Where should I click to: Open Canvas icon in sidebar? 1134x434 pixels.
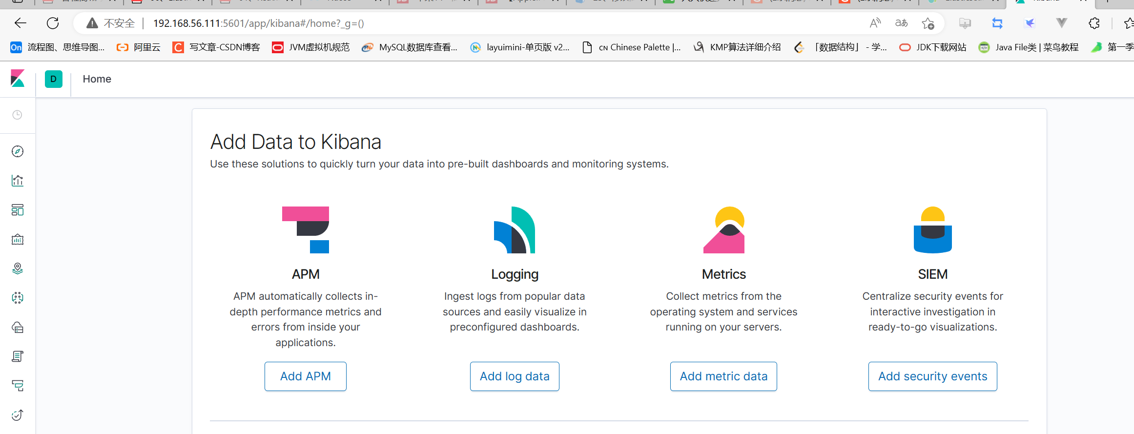click(x=18, y=239)
